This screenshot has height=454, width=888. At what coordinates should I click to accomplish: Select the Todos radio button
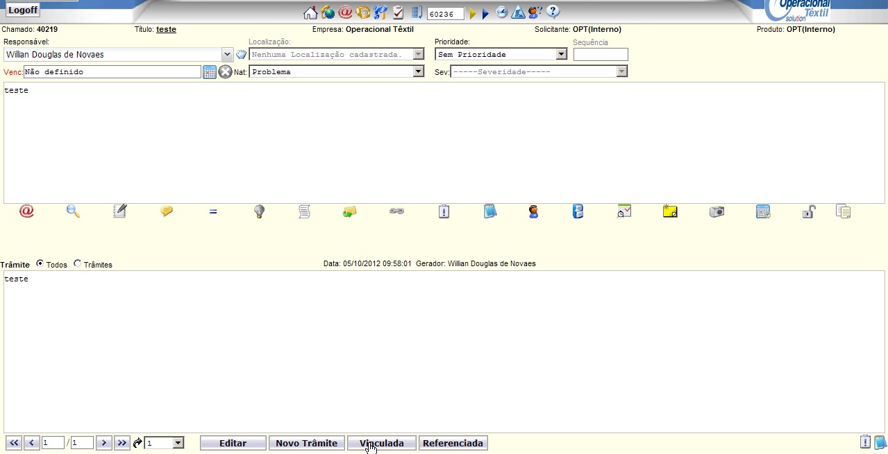click(40, 263)
